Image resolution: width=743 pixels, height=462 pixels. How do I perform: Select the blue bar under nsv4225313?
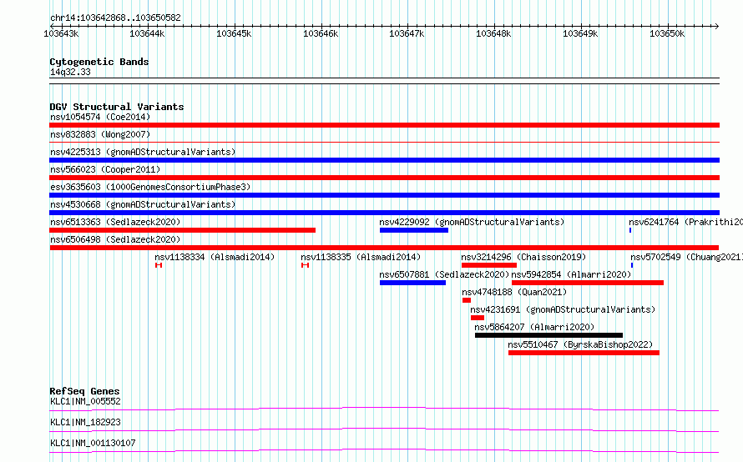coord(384,160)
